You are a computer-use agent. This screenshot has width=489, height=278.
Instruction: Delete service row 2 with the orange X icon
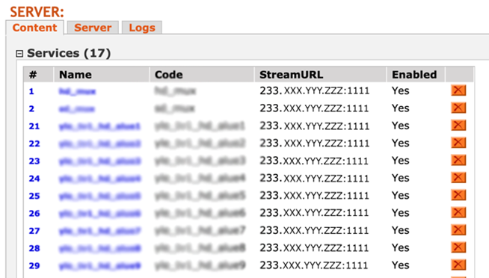coord(458,108)
